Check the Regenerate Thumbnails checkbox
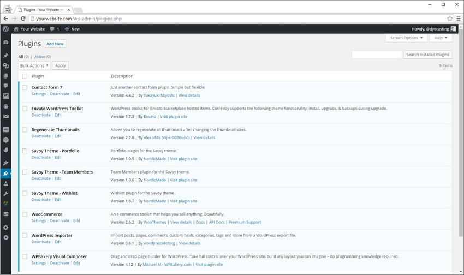The width and height of the screenshot is (464, 275). [x=25, y=130]
